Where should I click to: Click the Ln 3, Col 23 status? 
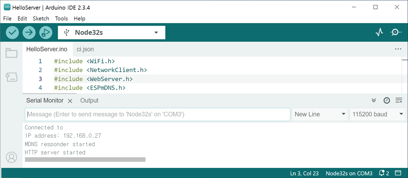click(304, 174)
